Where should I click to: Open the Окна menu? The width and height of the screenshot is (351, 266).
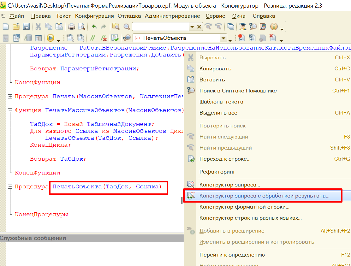pos(239,16)
